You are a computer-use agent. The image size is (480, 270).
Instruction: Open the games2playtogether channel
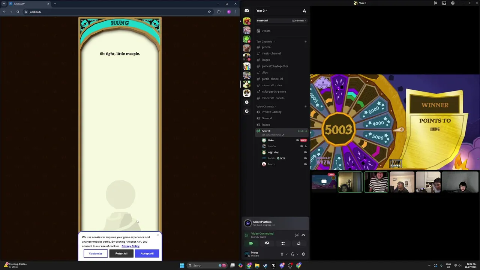click(x=281, y=66)
